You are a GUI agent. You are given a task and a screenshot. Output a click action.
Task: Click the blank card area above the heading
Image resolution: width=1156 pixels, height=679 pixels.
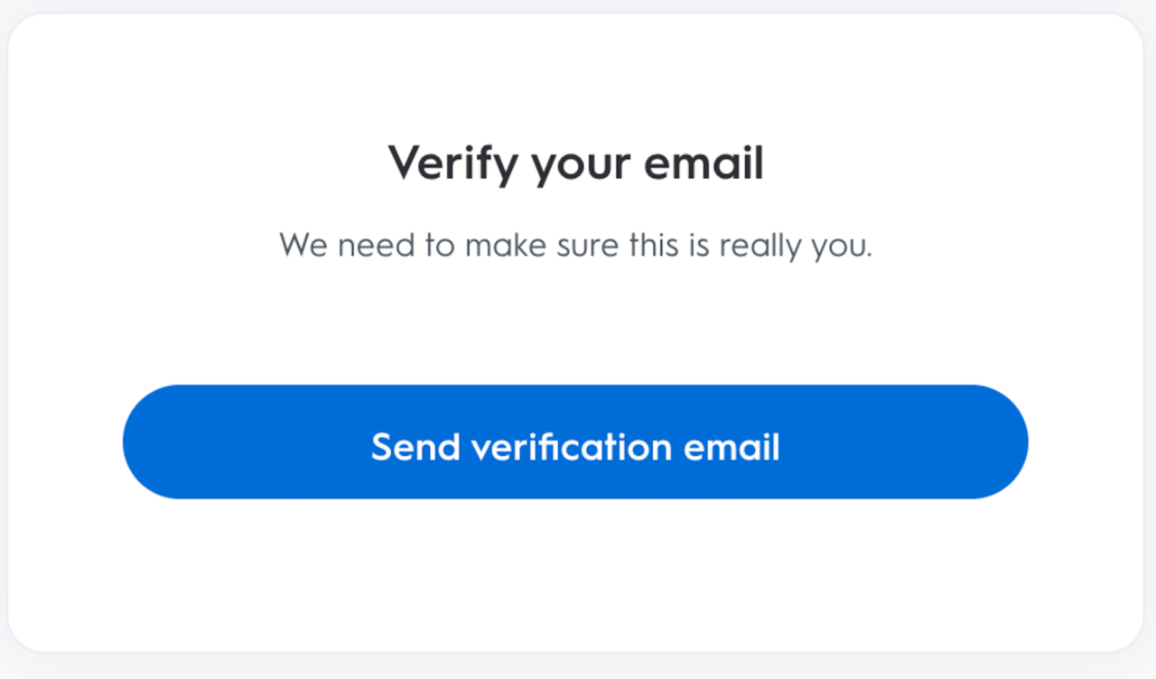(x=575, y=77)
